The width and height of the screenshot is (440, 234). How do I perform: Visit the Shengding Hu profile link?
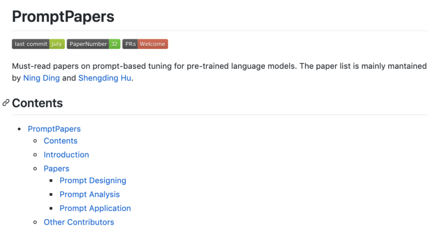point(105,78)
